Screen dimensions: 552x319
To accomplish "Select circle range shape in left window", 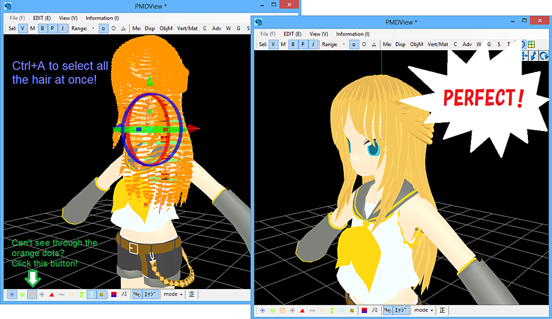I will coord(113,29).
